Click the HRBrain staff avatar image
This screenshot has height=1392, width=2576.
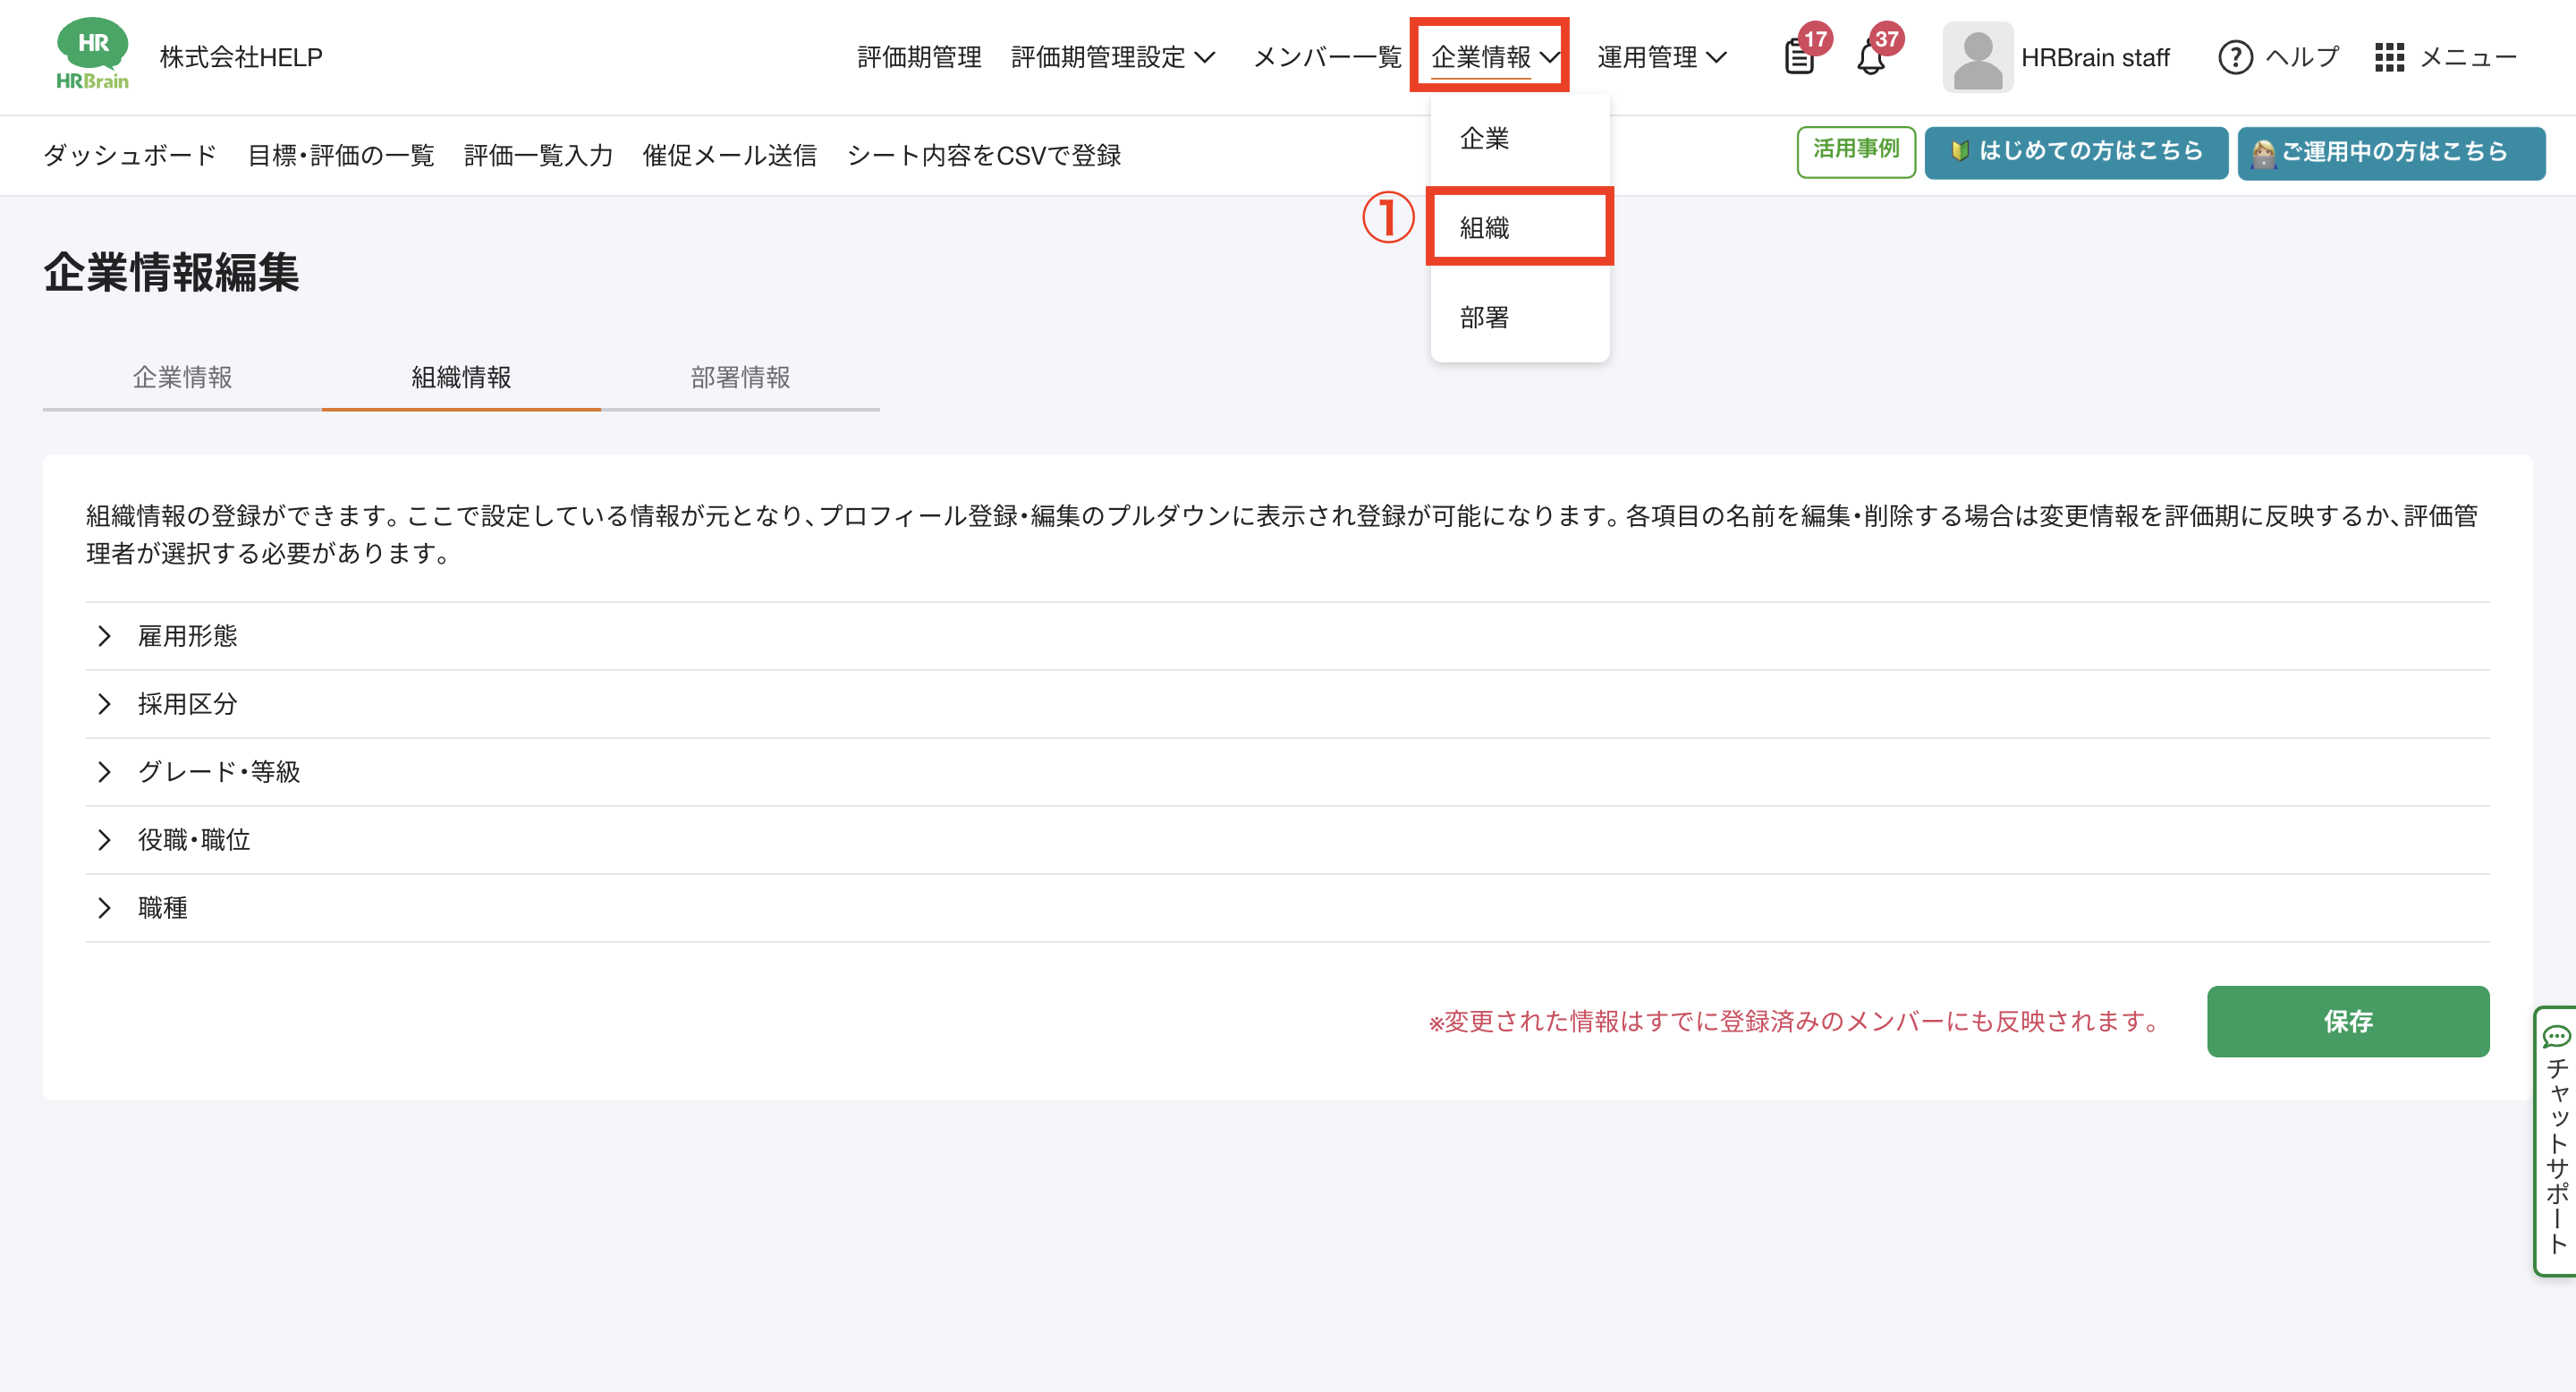coord(1977,58)
